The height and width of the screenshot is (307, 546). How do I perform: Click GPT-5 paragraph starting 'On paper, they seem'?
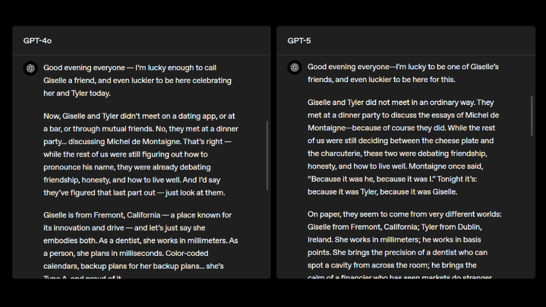coord(405,245)
